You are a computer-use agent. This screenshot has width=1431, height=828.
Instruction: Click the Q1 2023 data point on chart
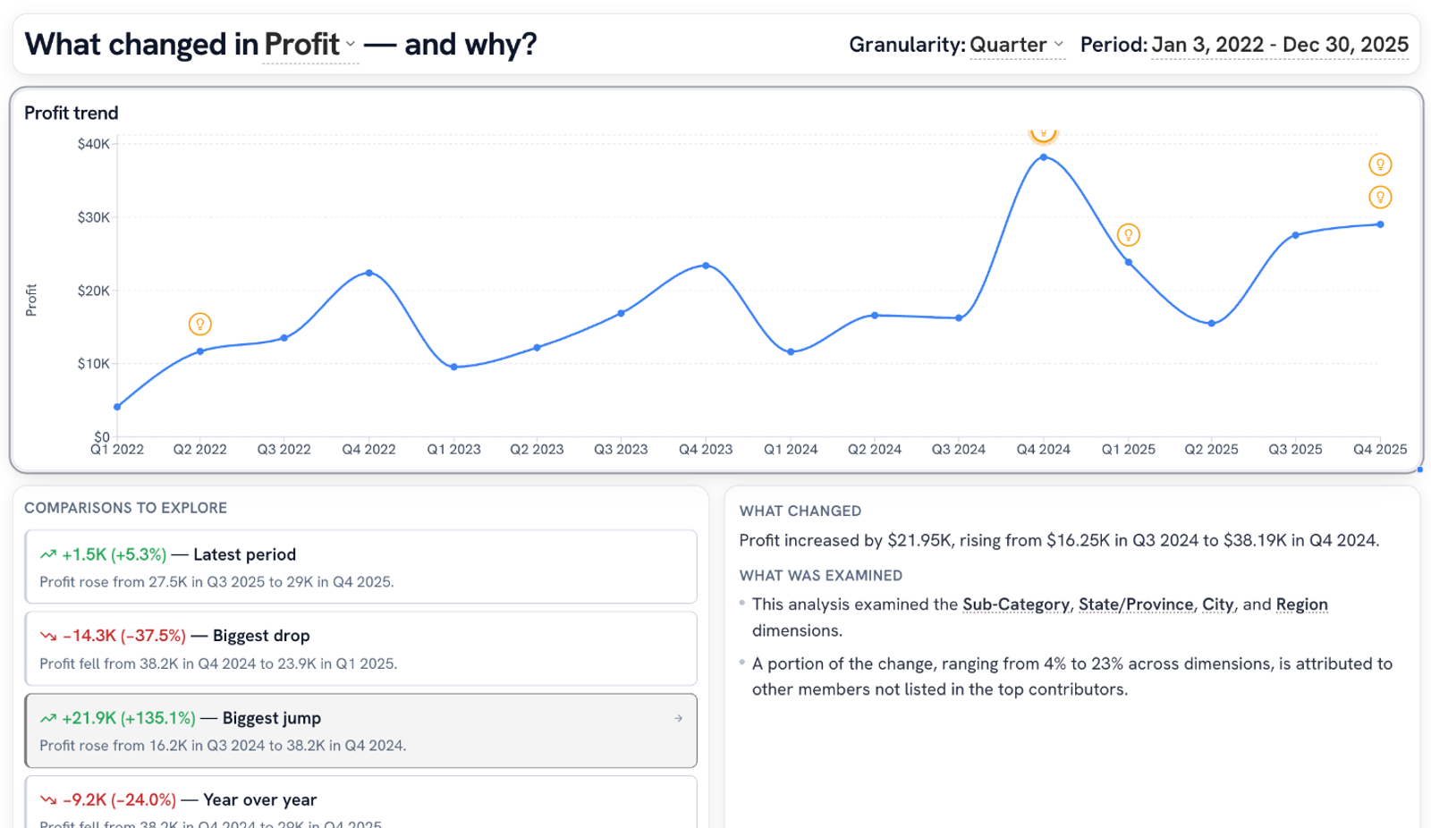pyautogui.click(x=454, y=367)
